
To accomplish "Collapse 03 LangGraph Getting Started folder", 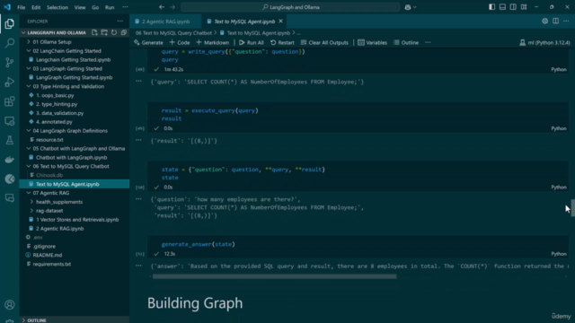I will point(74,68).
